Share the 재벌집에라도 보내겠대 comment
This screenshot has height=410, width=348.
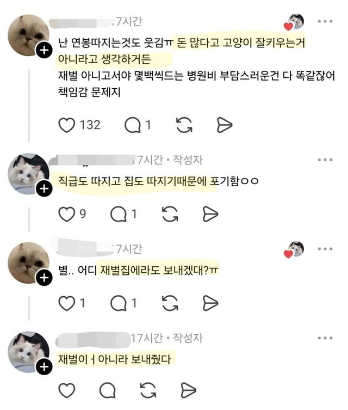(210, 303)
